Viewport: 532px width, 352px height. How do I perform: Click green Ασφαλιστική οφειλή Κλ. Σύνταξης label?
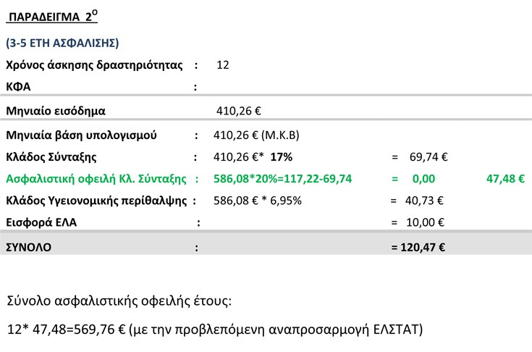coord(96,178)
